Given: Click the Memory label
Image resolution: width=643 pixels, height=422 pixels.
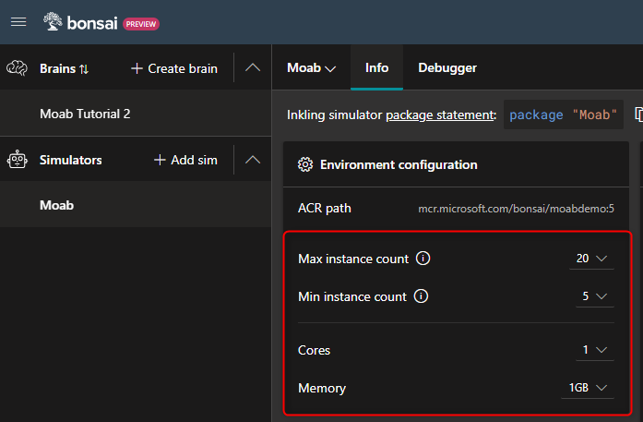Looking at the screenshot, I should 322,389.
